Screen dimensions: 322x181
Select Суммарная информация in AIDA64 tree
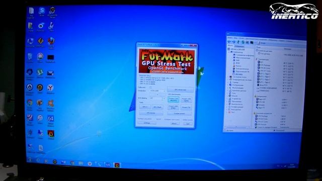click(244, 55)
